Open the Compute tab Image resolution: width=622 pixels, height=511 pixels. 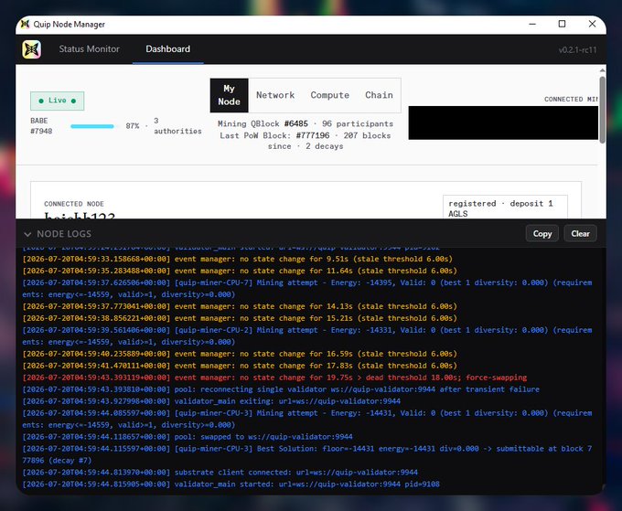click(329, 95)
